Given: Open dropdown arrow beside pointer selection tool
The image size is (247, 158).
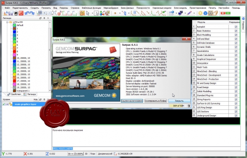Looking at the screenshot, I should point(92,13).
